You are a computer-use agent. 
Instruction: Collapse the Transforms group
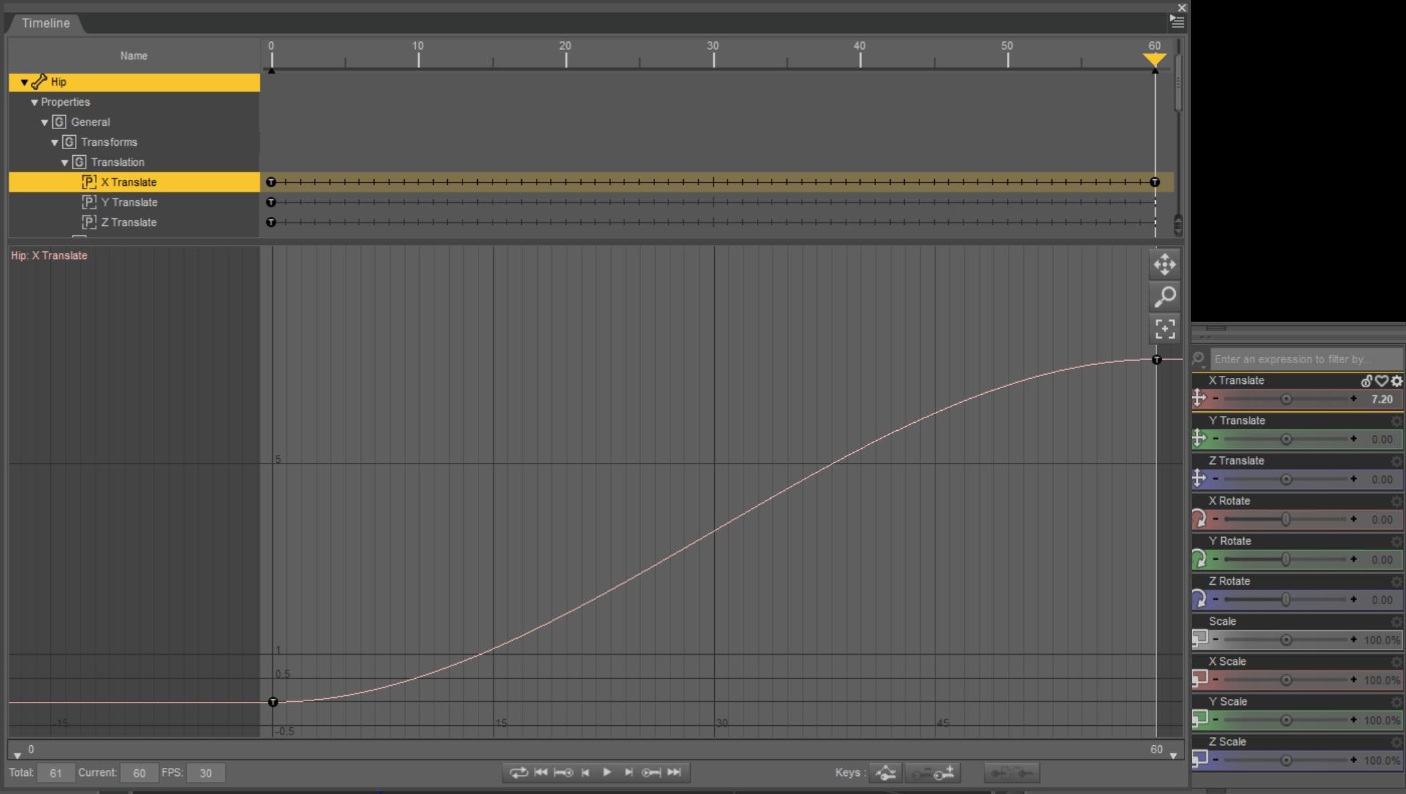pyautogui.click(x=55, y=142)
